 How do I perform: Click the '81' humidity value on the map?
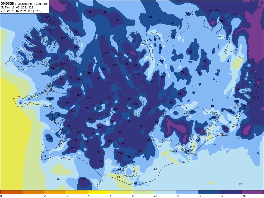pos(165,157)
